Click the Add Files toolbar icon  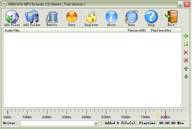pyautogui.click(x=12, y=18)
